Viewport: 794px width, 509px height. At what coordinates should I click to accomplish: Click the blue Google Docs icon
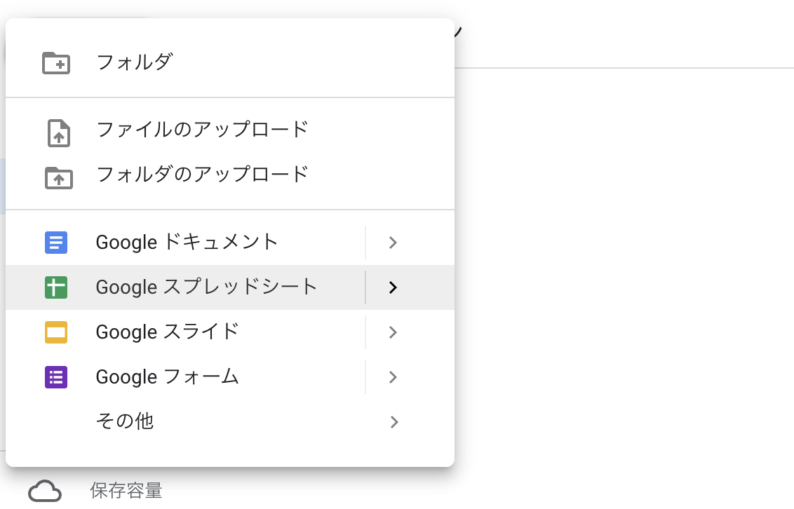click(x=56, y=243)
